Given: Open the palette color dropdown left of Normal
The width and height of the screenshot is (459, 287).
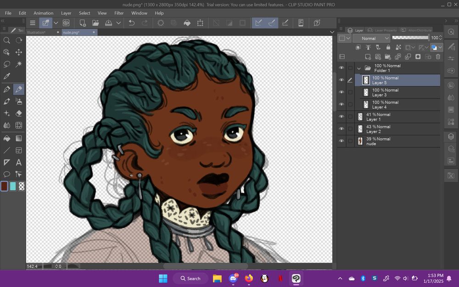Looking at the screenshot, I should [x=344, y=39].
